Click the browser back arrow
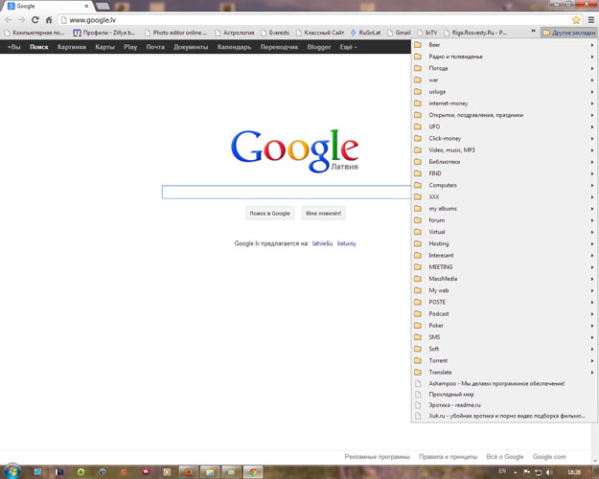This screenshot has width=599, height=479. (x=9, y=19)
